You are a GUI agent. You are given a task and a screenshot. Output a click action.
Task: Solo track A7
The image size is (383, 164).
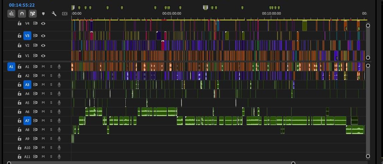point(51,121)
